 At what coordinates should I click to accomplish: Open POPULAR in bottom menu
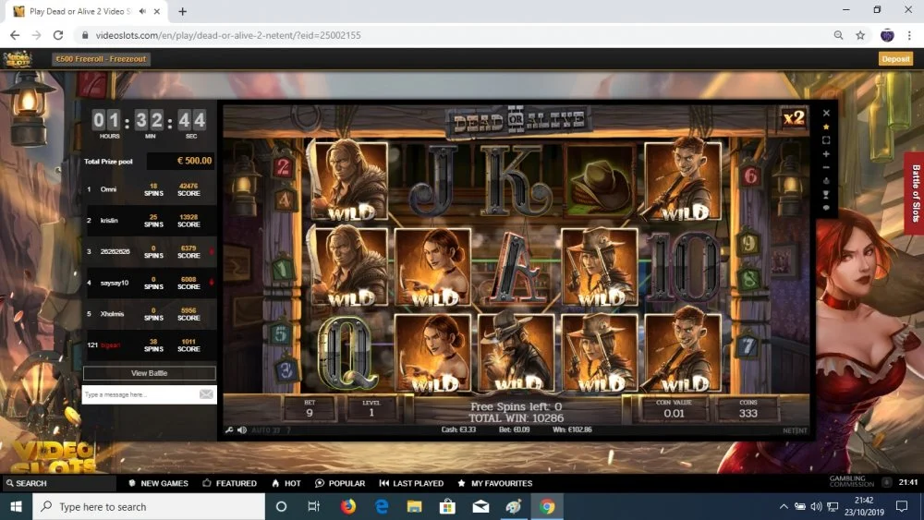coord(340,483)
